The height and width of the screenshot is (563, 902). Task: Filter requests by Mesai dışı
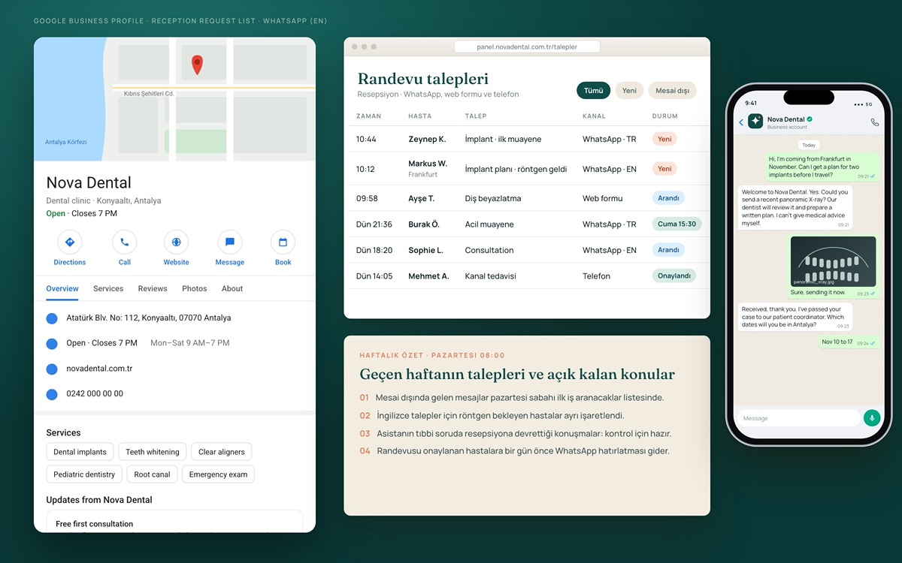(x=673, y=91)
